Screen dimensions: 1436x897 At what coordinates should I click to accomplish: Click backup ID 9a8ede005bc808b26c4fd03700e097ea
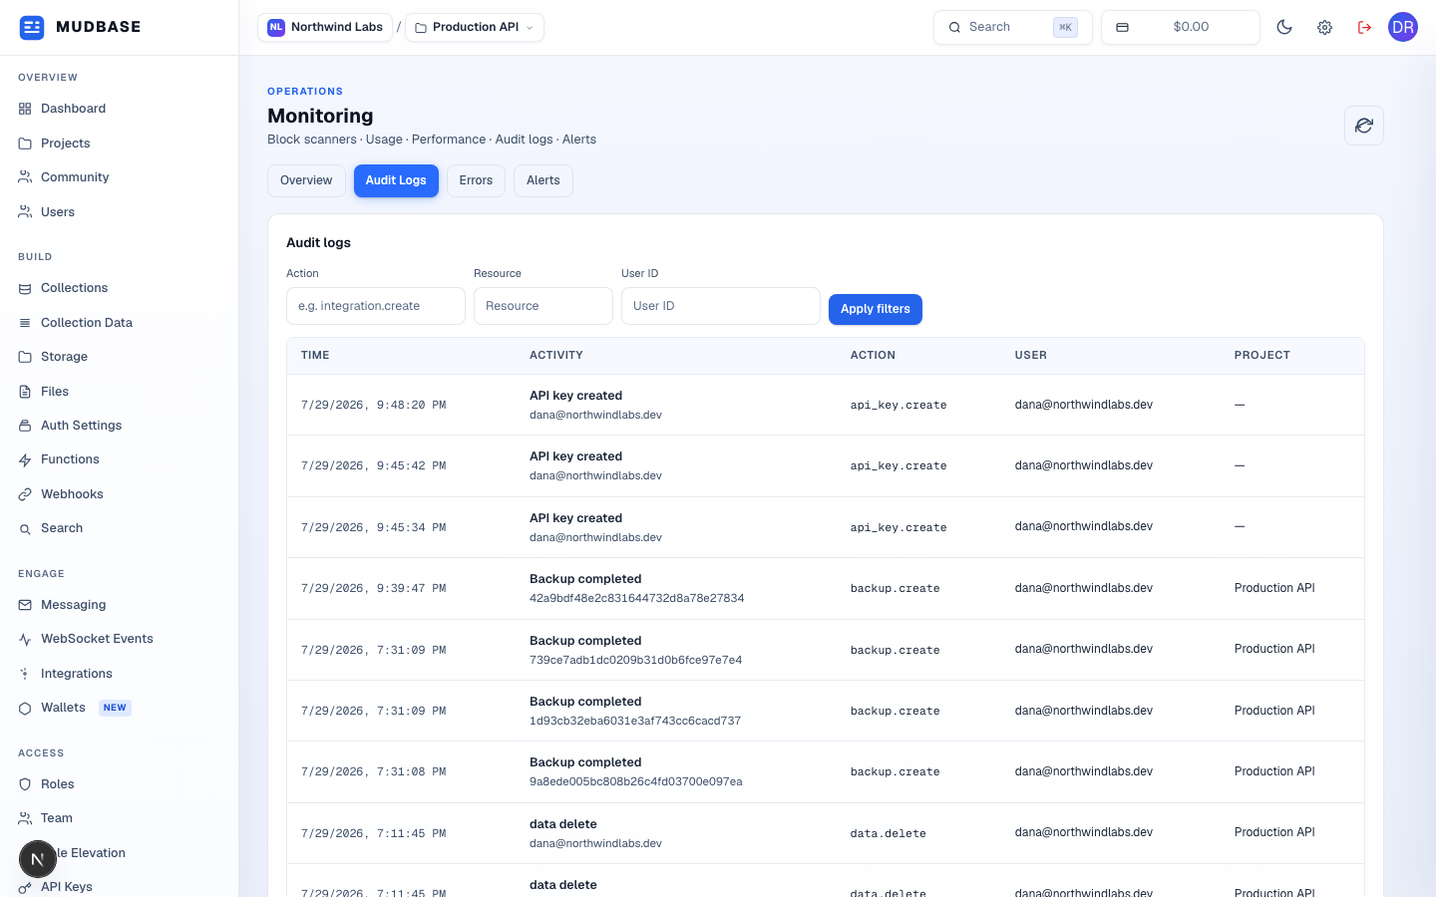coord(636,781)
